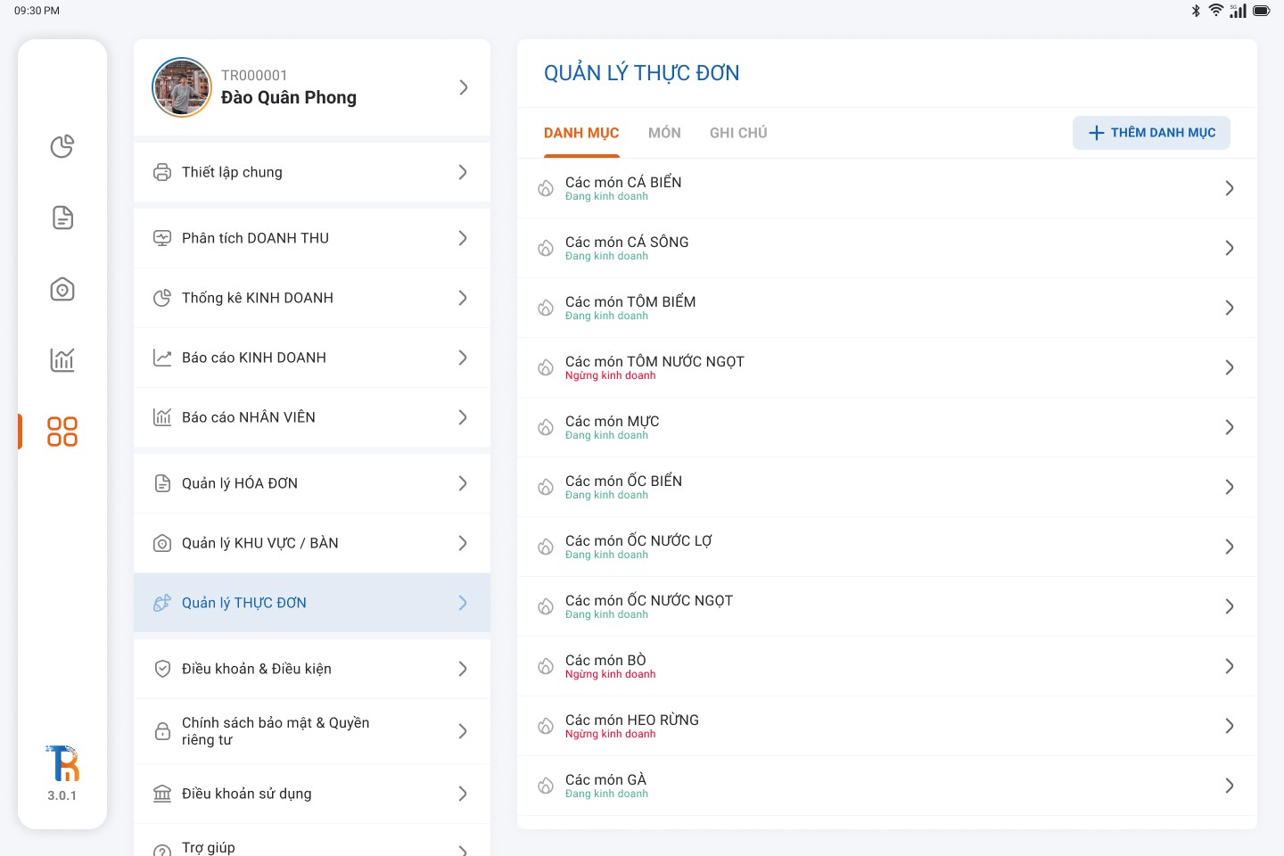Open Điều khoản & Điều kiện link
The height and width of the screenshot is (856, 1284).
point(312,669)
